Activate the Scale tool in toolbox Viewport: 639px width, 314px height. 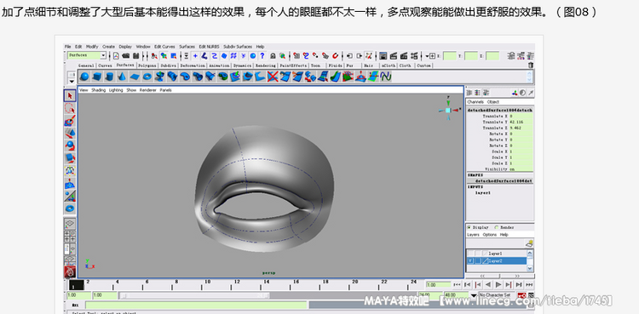tap(70, 158)
